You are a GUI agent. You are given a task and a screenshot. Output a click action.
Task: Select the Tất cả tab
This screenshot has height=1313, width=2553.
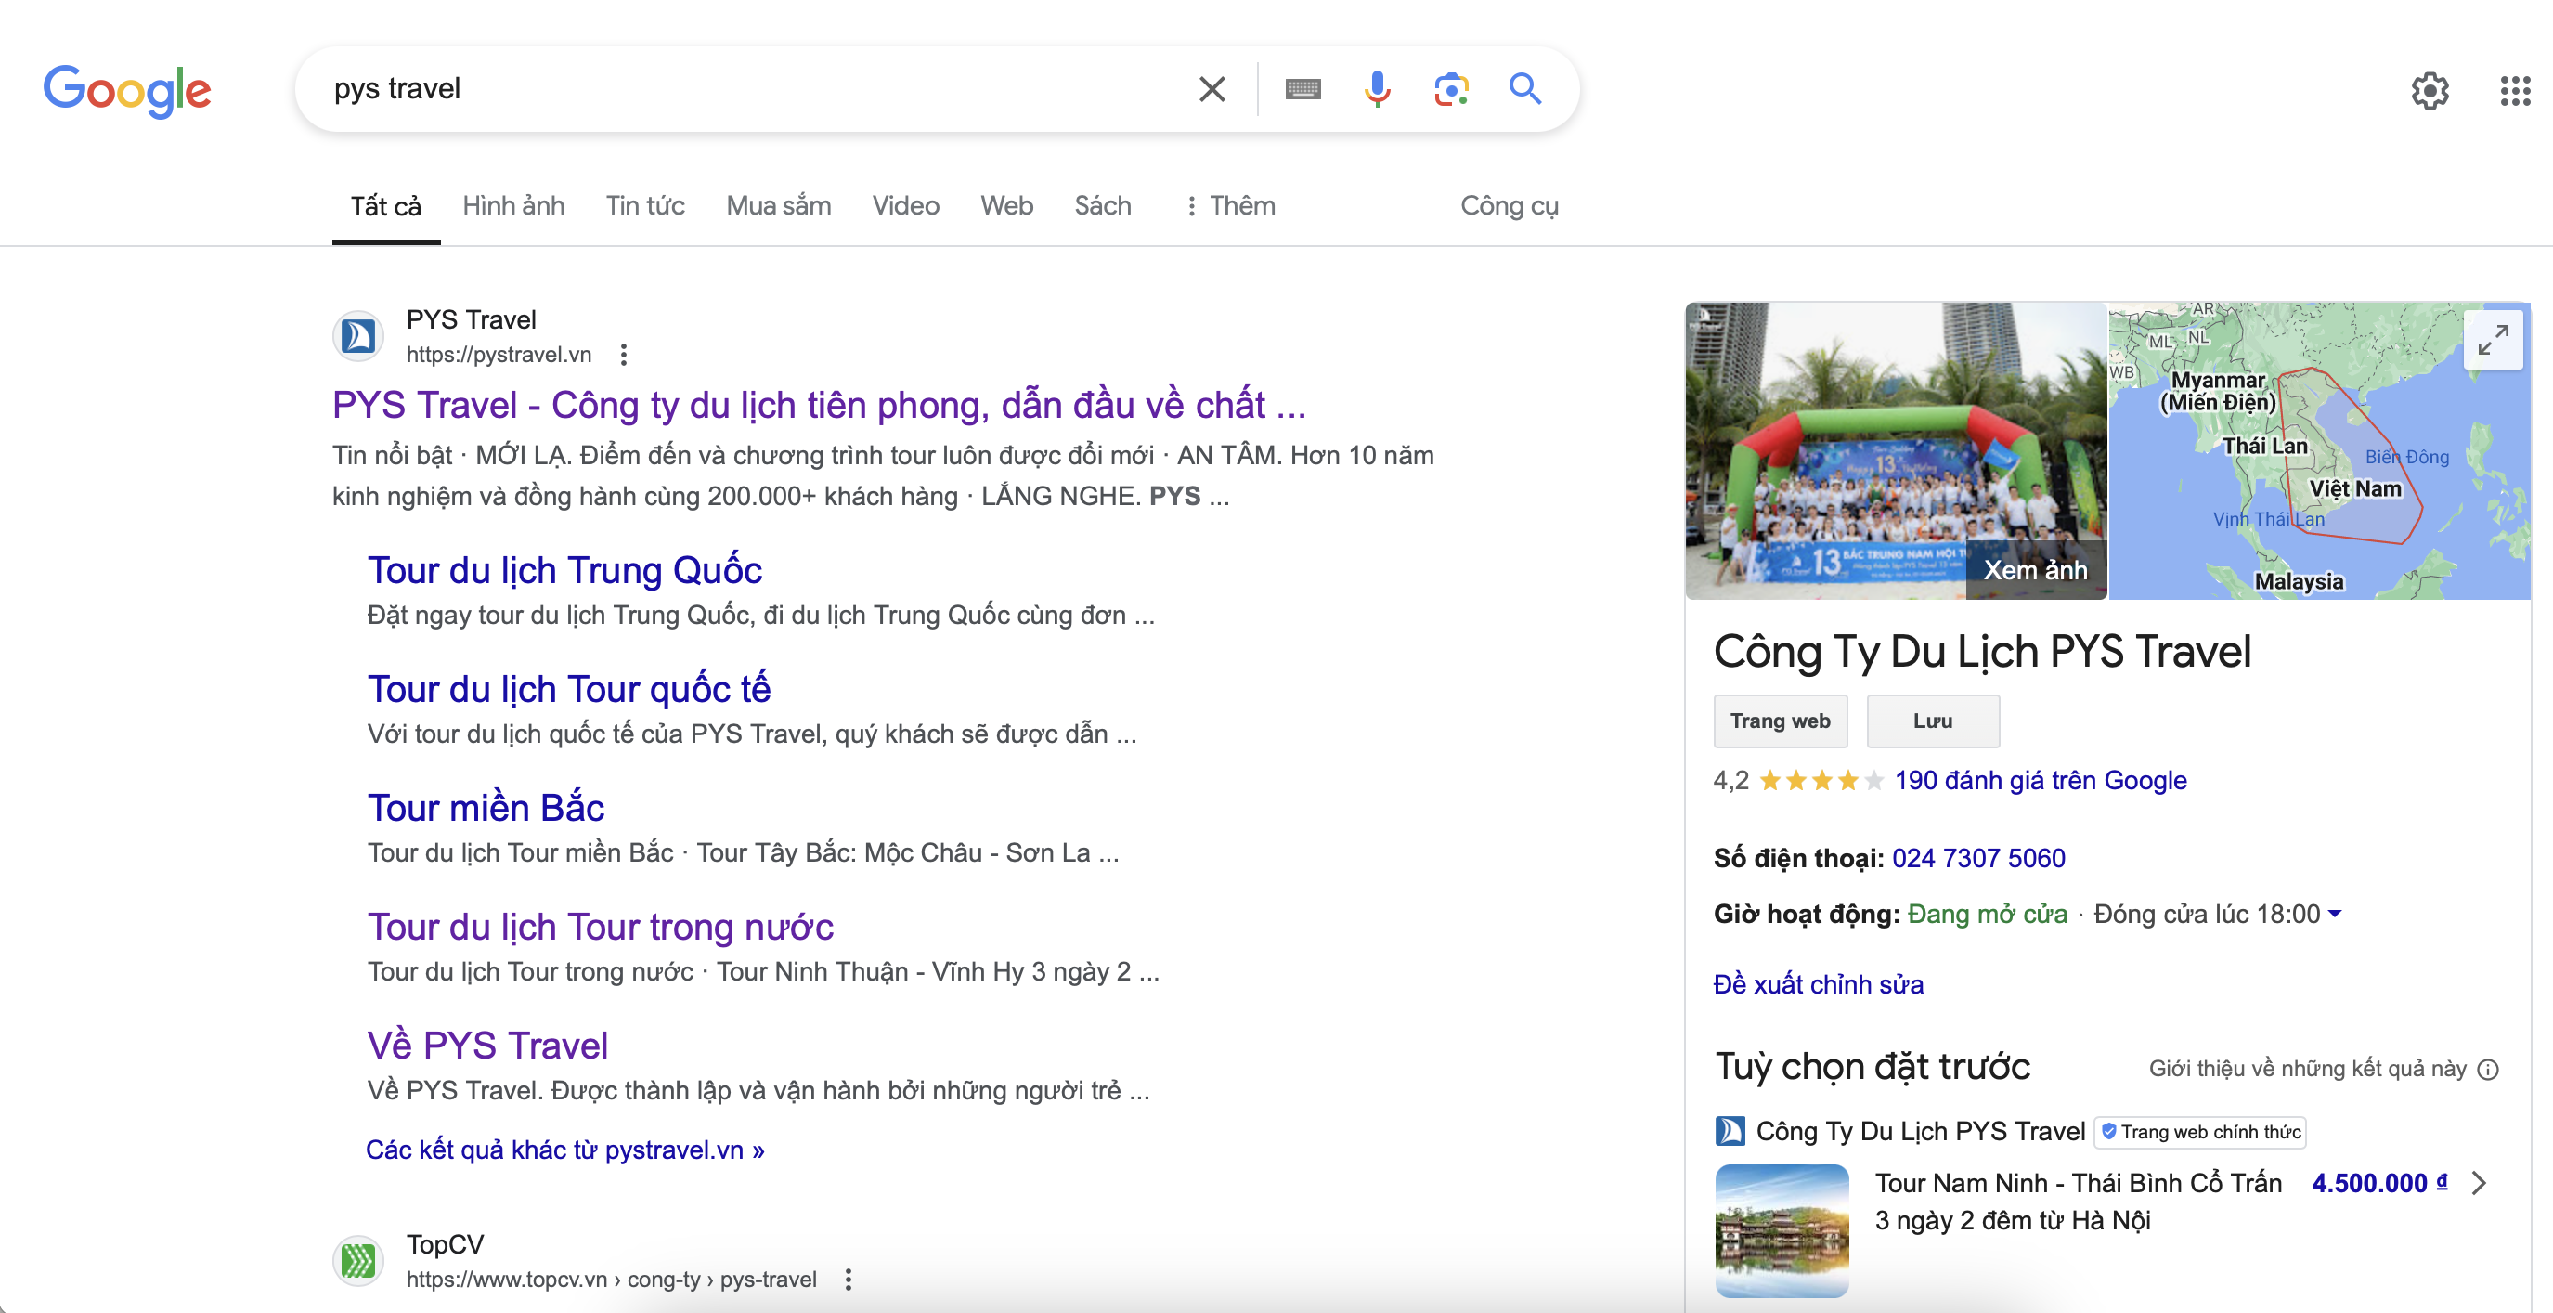[x=385, y=205]
